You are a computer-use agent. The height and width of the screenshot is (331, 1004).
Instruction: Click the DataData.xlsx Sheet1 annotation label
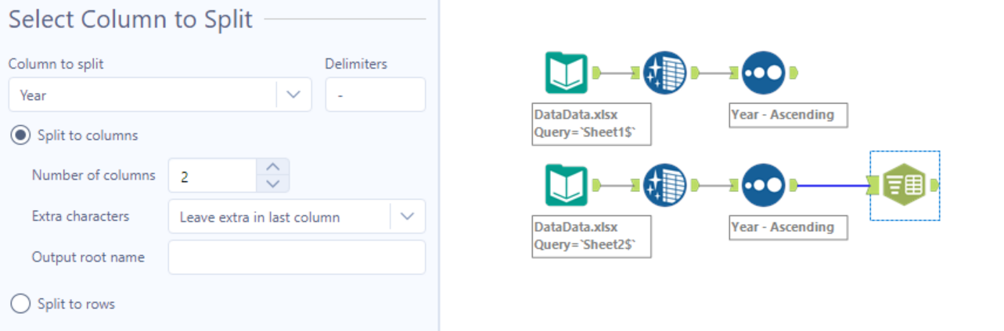[591, 123]
